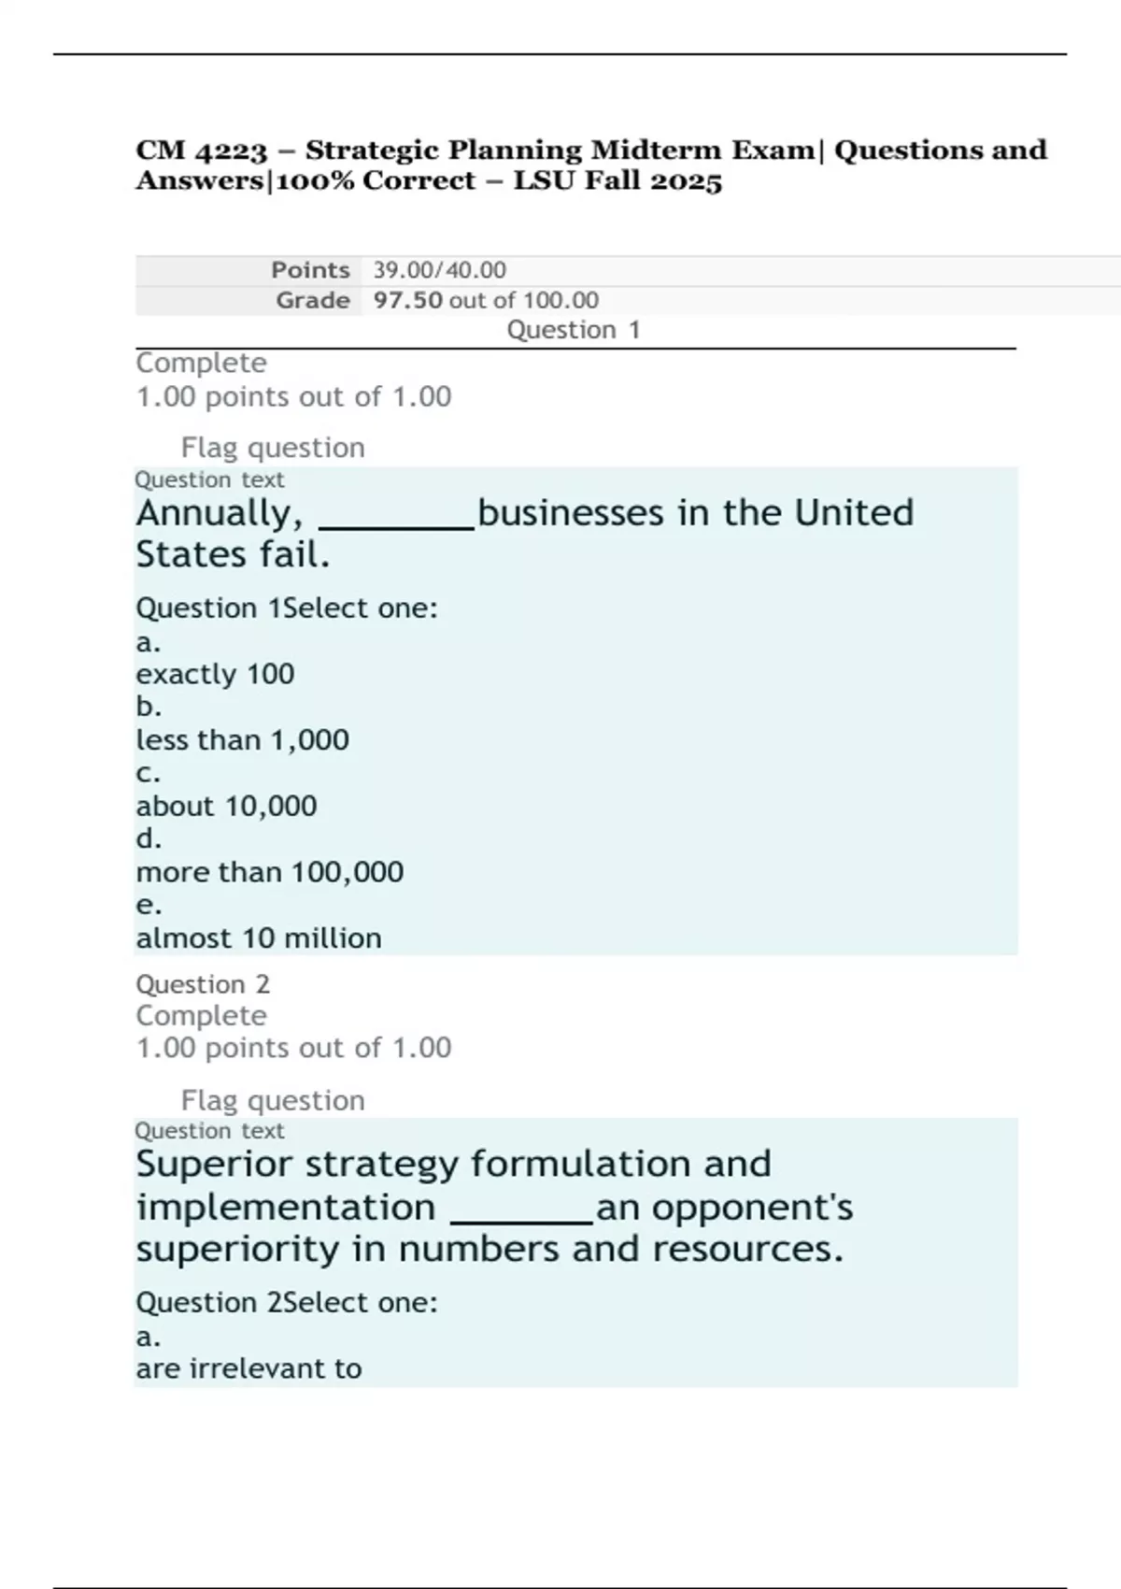The height and width of the screenshot is (1589, 1121).
Task: Pick the 'about 10,000' answer option
Action: (226, 806)
